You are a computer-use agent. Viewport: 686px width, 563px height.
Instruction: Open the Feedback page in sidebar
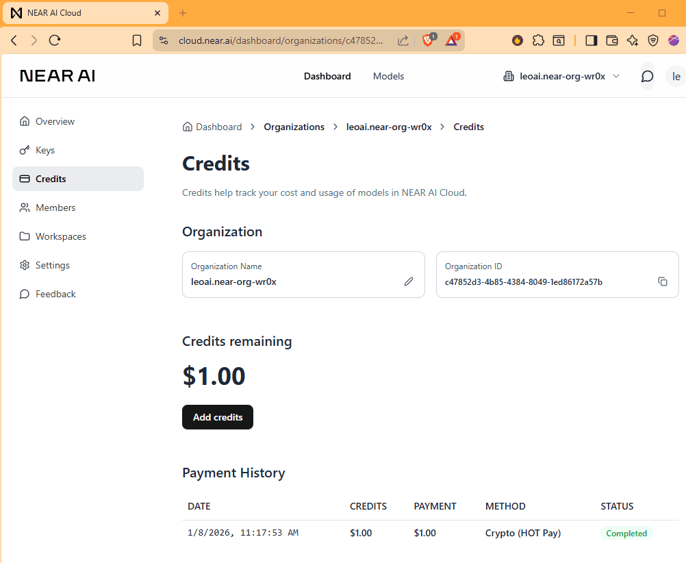[x=55, y=294]
